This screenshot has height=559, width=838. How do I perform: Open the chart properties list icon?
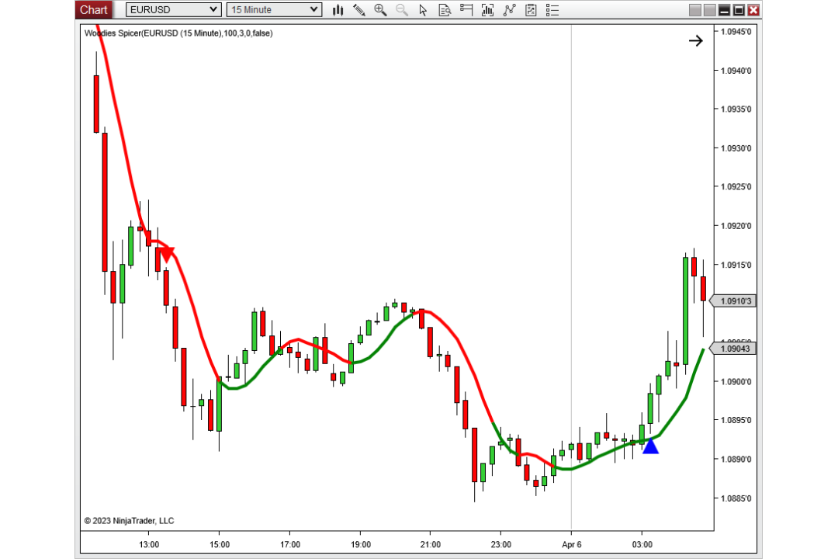pyautogui.click(x=552, y=9)
